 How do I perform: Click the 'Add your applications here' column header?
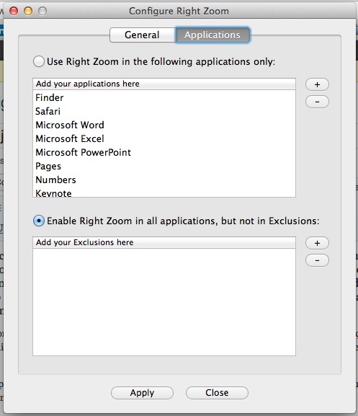[164, 84]
